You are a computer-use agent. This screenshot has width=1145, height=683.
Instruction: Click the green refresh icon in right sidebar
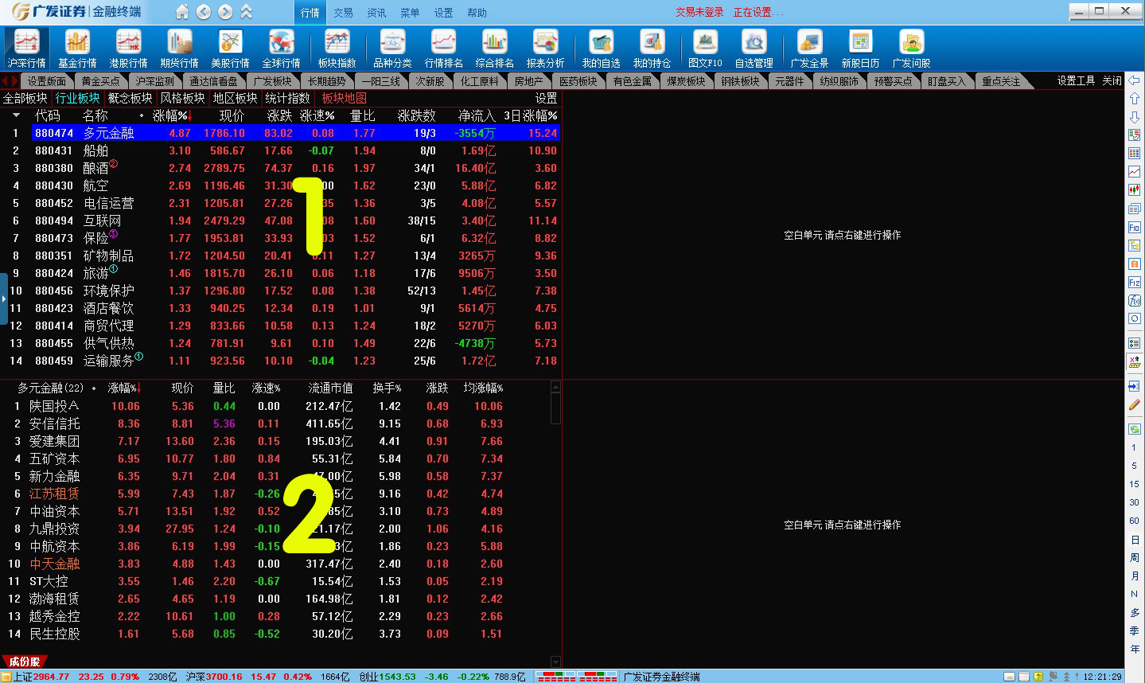[x=1134, y=429]
